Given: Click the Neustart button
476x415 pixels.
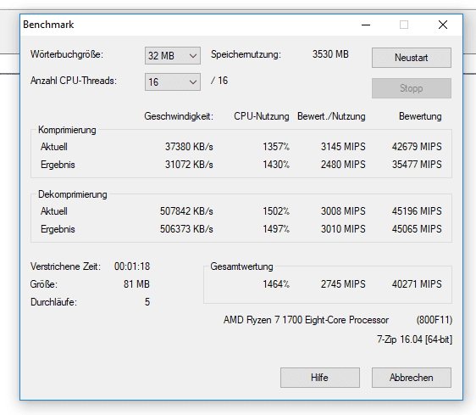Looking at the screenshot, I should (x=412, y=58).
